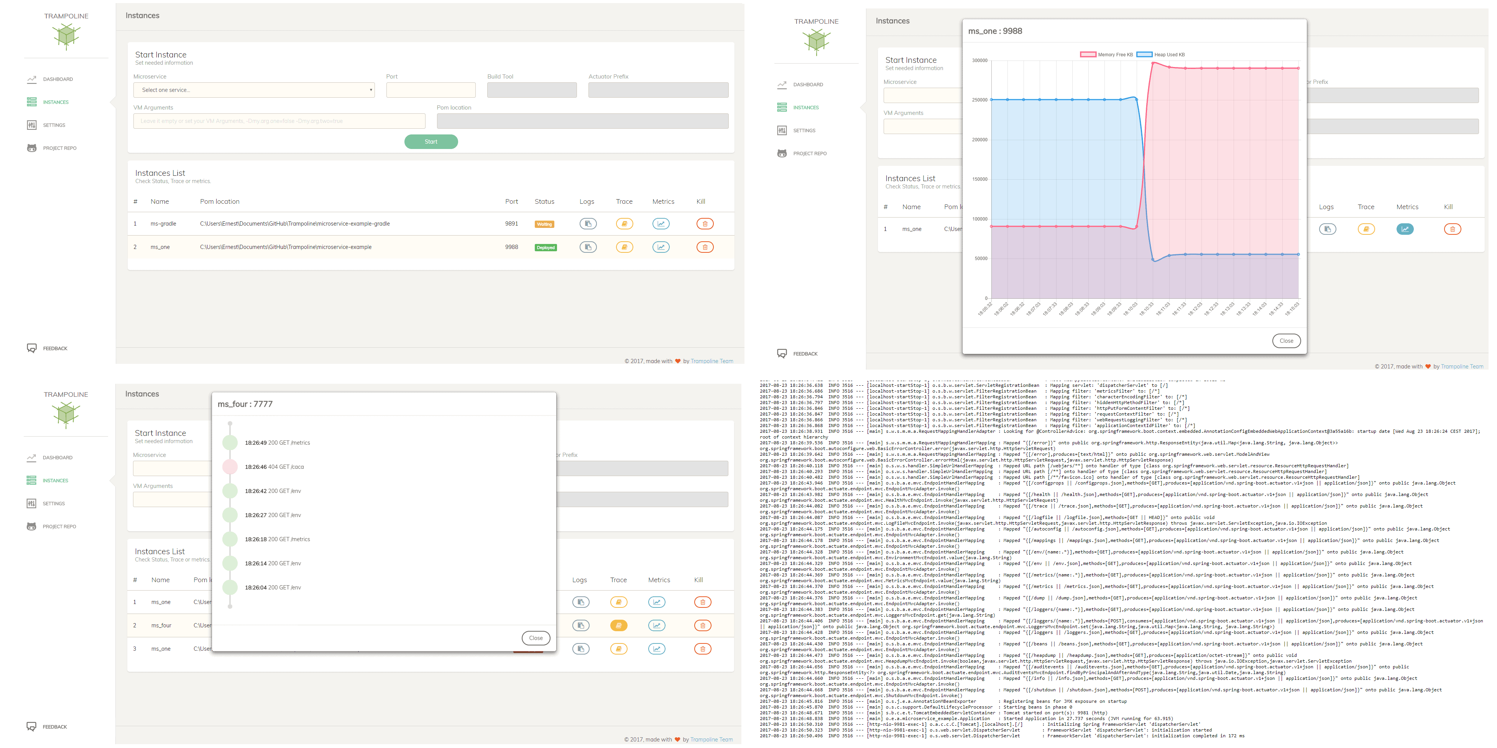Screen dimensions: 1497x748
Task: Close the ms_one : 9988 metrics dialog
Action: [1286, 341]
